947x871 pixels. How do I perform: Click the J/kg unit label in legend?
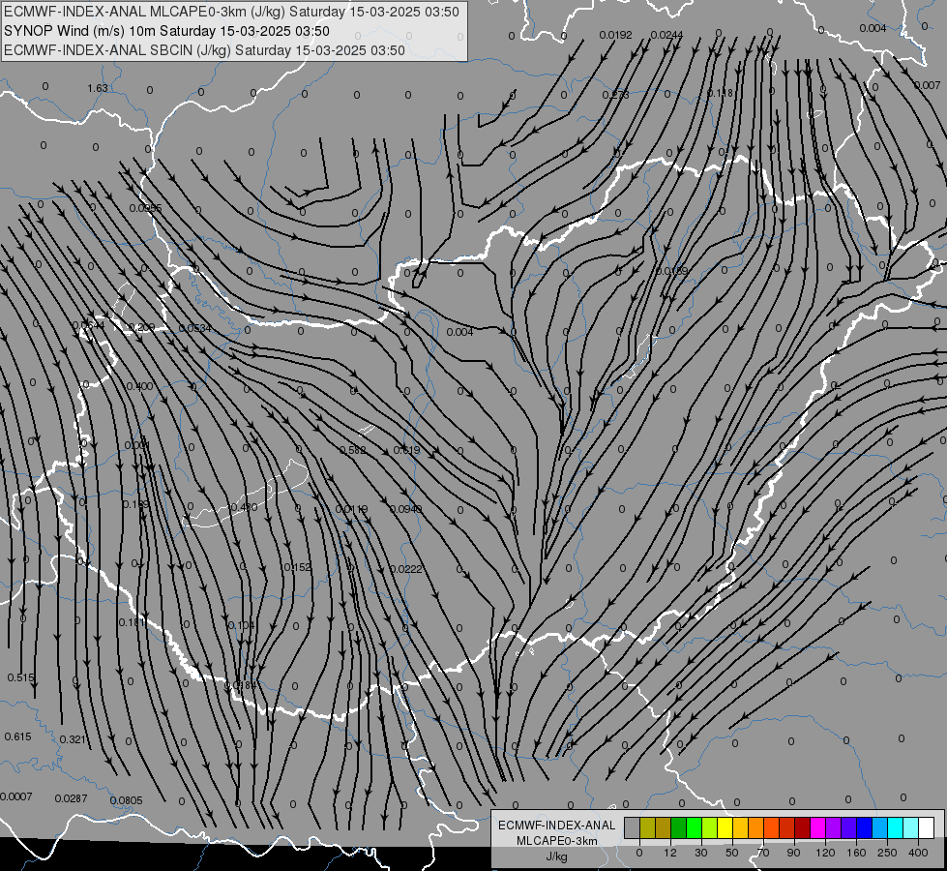click(556, 856)
